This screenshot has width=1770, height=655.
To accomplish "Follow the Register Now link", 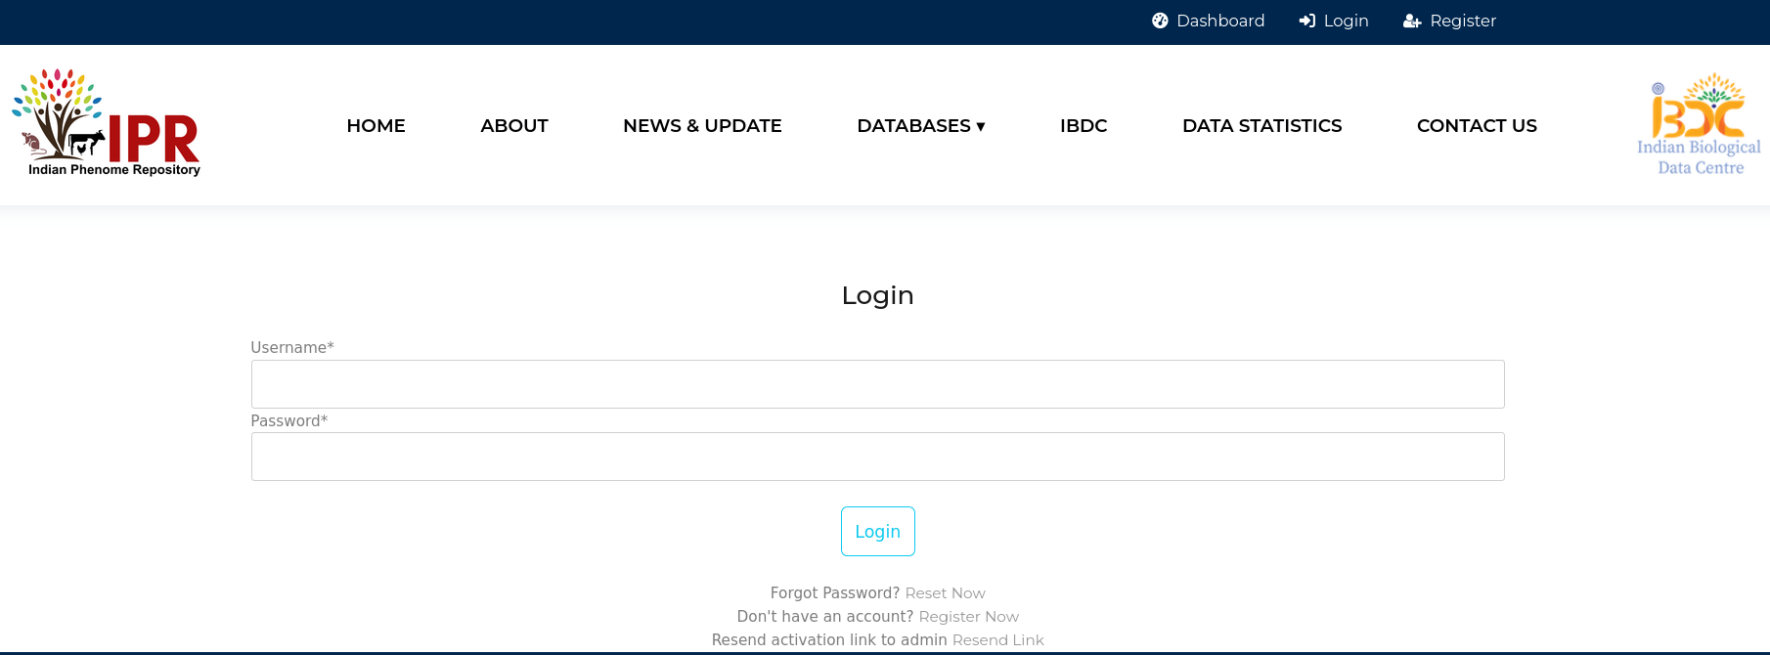I will 968,617.
